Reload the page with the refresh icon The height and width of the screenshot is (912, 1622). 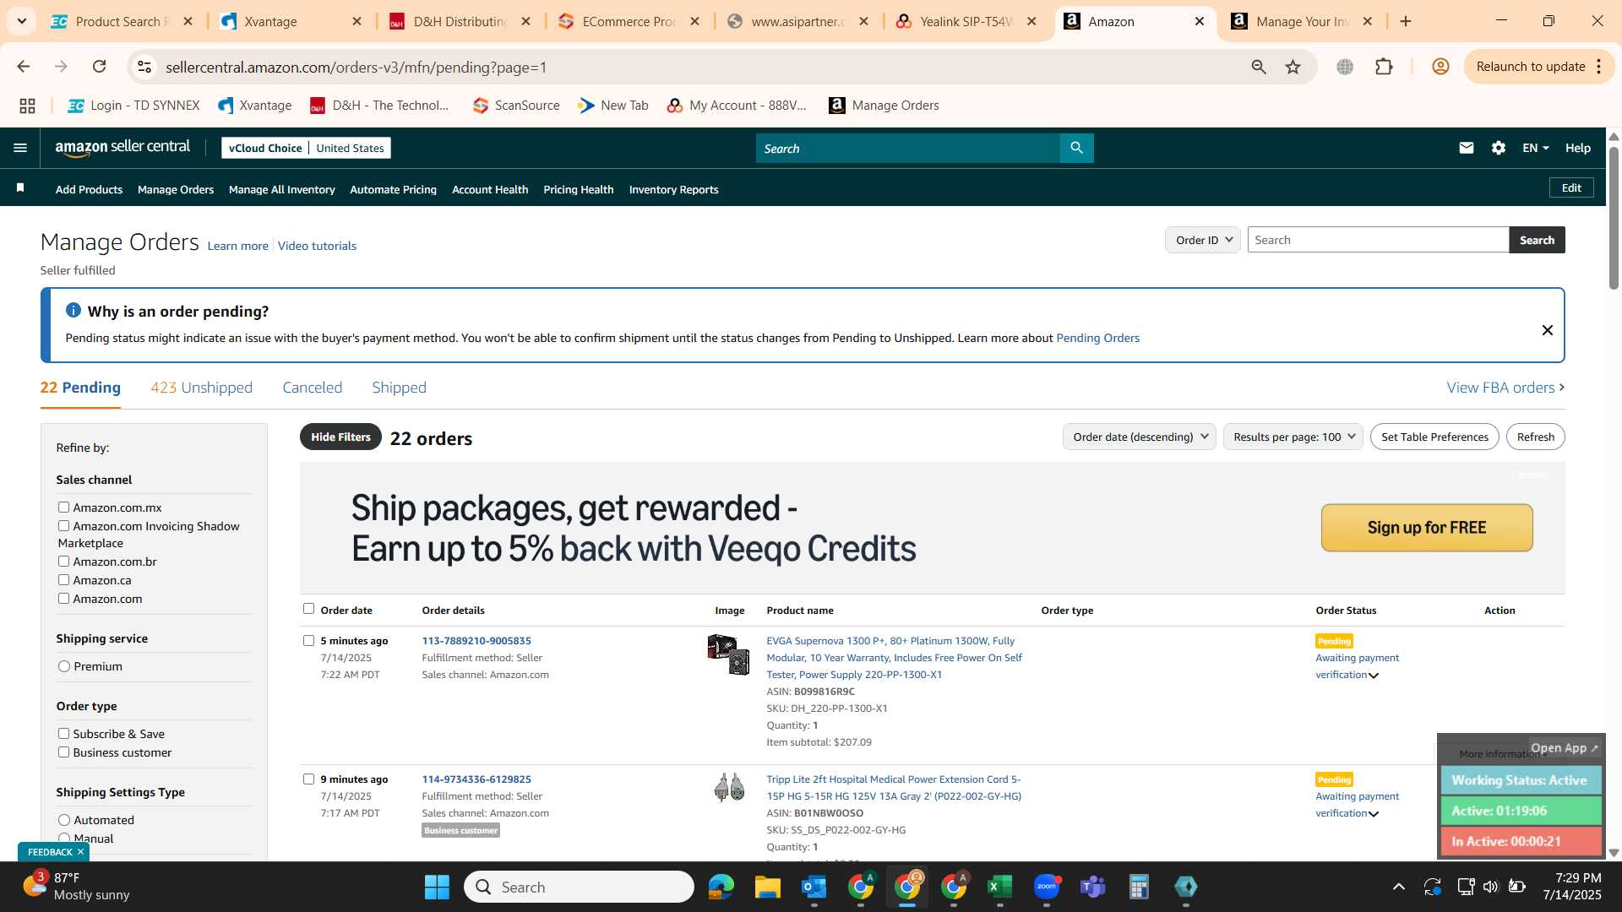pyautogui.click(x=99, y=67)
